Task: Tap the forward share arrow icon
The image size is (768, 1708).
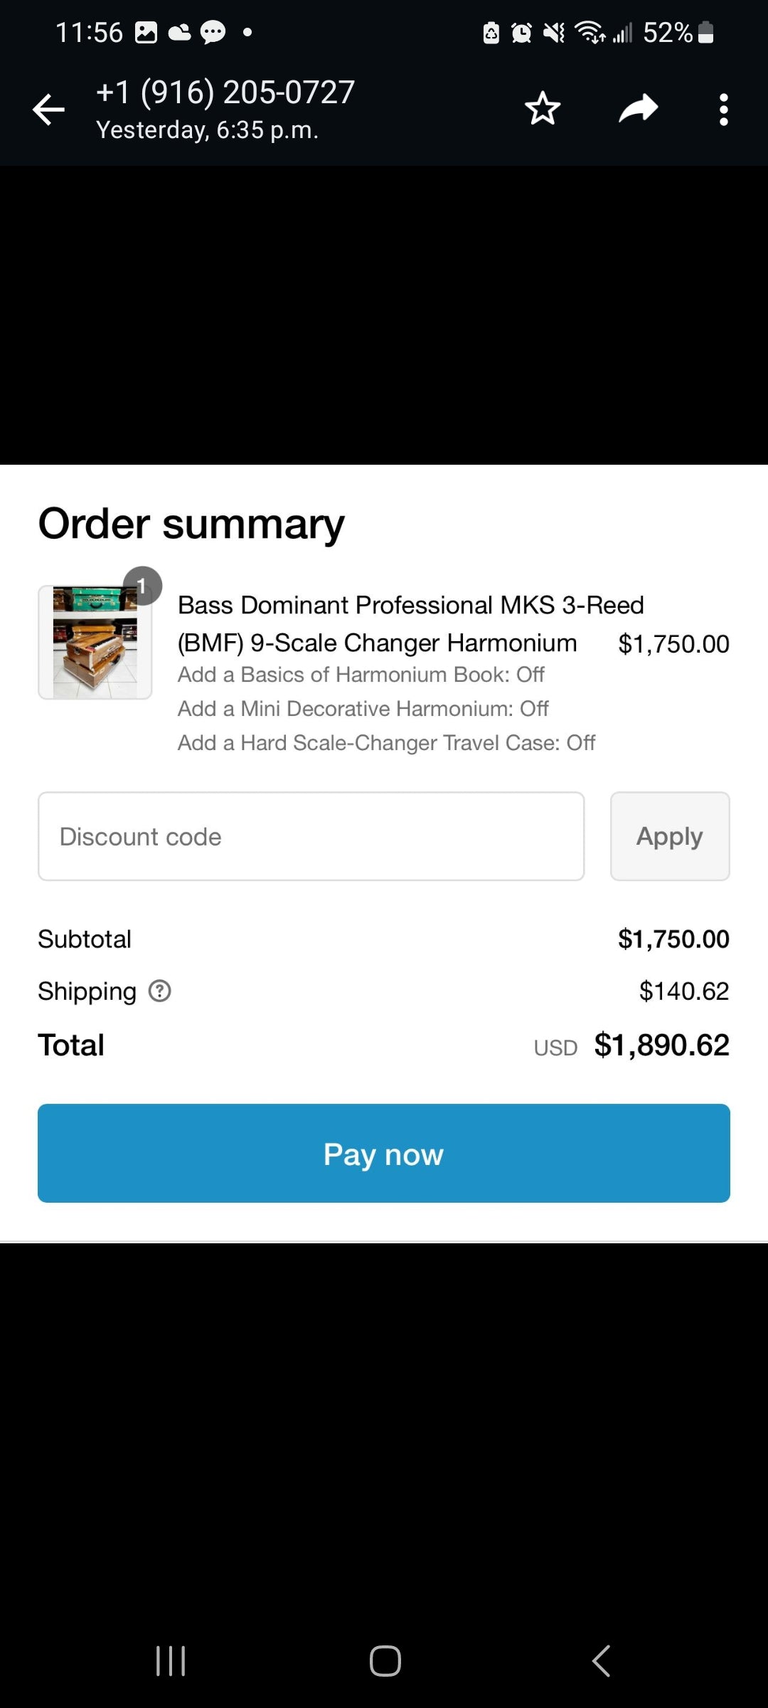Action: point(638,109)
